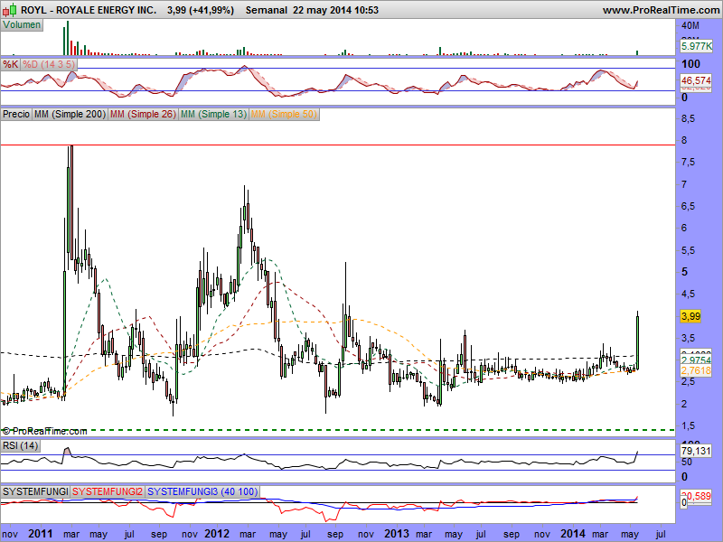Select the MM (Simple 13) moving average label
Viewport: 723px width, 542px height.
213,114
